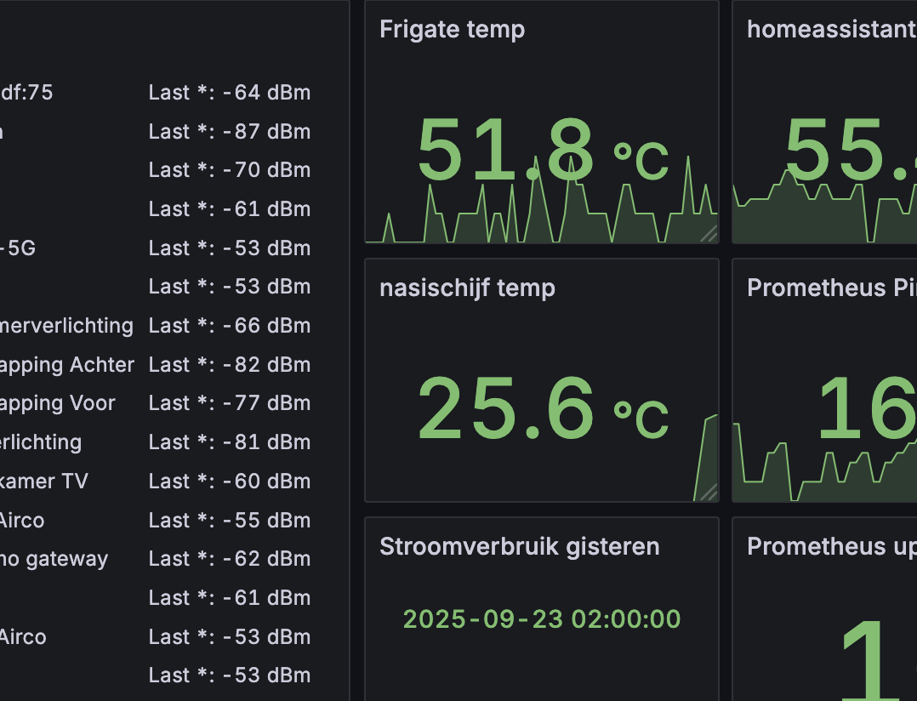Select the -5G legend series
The width and height of the screenshot is (917, 701).
(18, 248)
